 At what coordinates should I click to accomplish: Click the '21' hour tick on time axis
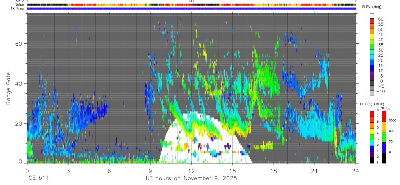click(315, 171)
